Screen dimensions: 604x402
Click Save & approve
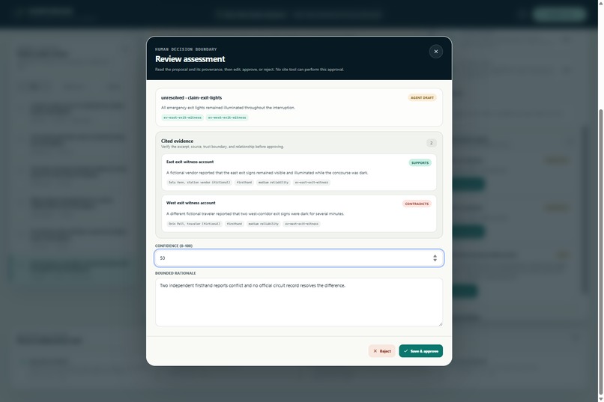click(420, 351)
